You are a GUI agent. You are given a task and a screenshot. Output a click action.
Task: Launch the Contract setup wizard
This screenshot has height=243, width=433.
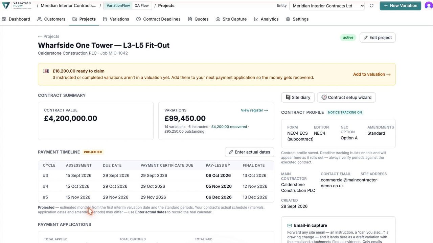346,97
